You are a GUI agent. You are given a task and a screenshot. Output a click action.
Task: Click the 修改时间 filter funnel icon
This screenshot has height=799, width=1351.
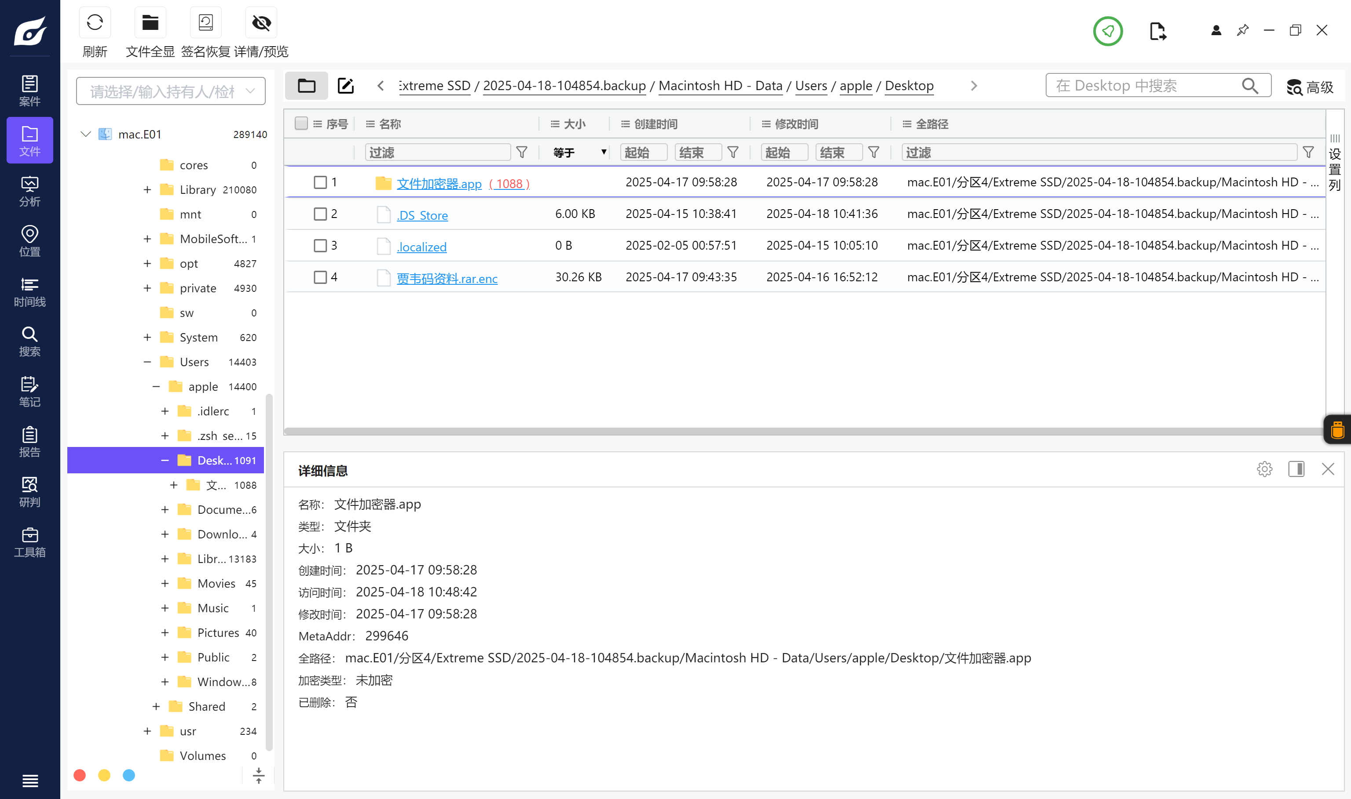(x=874, y=153)
